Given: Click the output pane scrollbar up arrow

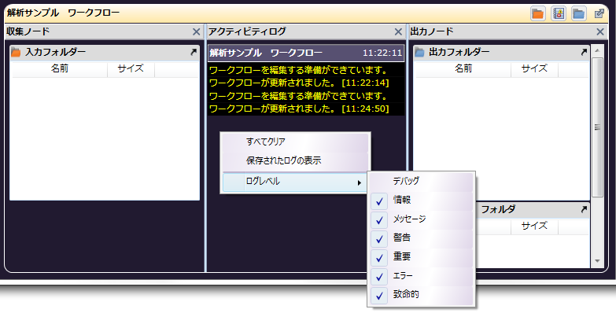Looking at the screenshot, I should point(598,50).
